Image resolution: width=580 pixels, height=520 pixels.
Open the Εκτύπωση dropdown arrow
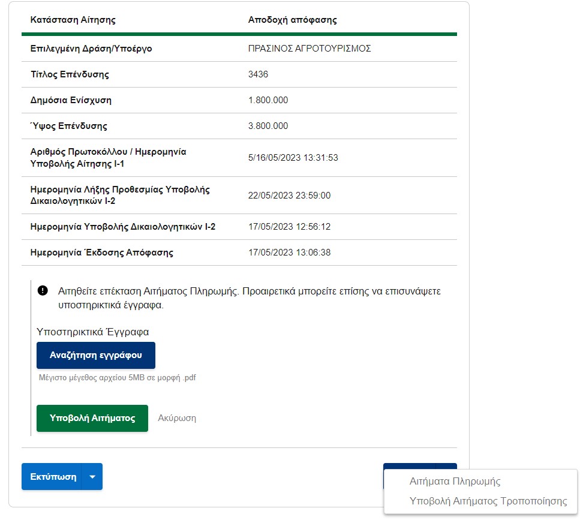coord(92,477)
